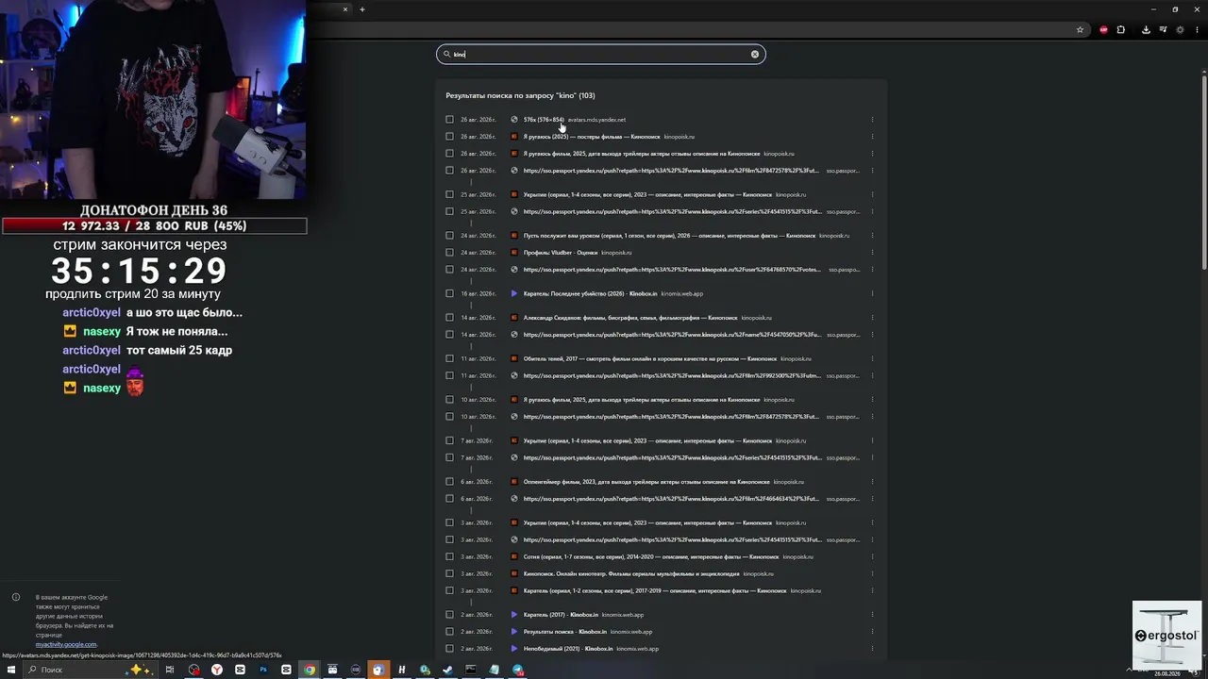Switch to Google Chrome on the taskbar
The width and height of the screenshot is (1208, 679).
click(309, 670)
